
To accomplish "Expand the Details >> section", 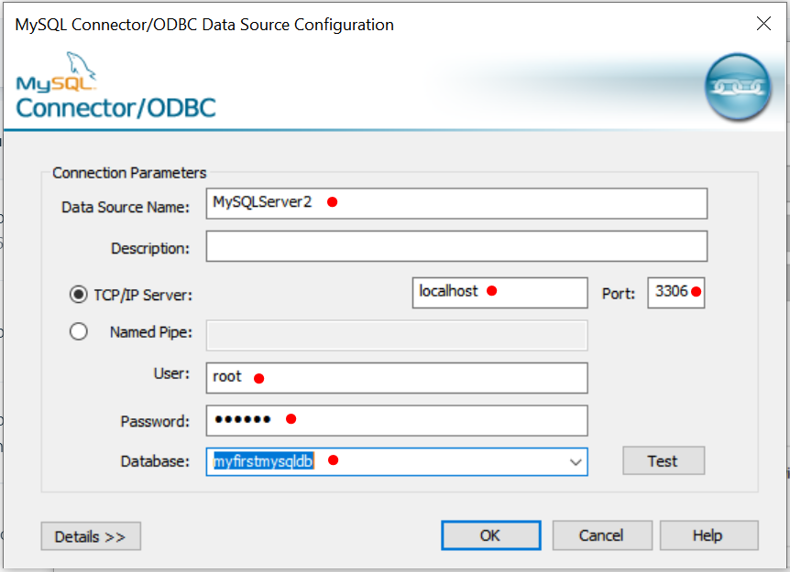I will click(x=91, y=536).
